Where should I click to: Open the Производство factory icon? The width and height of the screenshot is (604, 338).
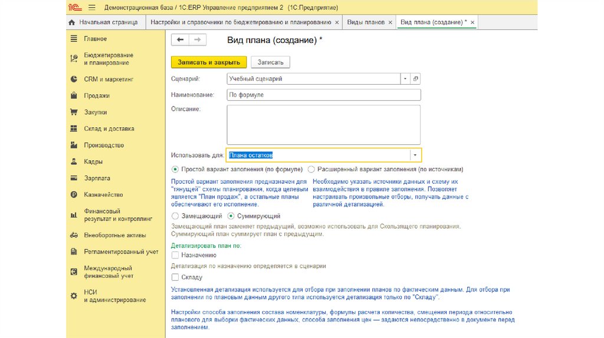pos(74,145)
